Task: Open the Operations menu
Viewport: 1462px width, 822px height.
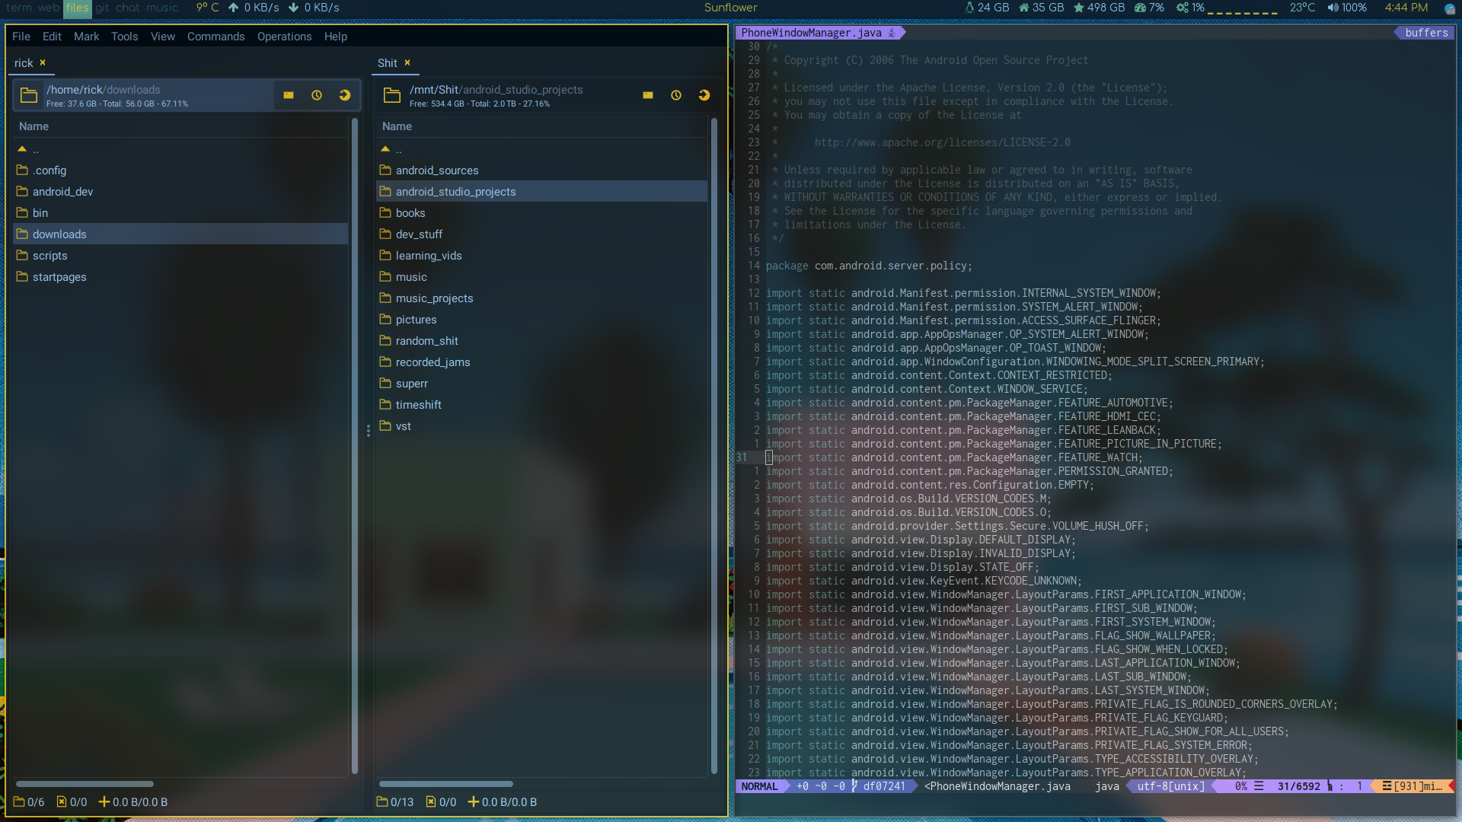Action: click(284, 37)
